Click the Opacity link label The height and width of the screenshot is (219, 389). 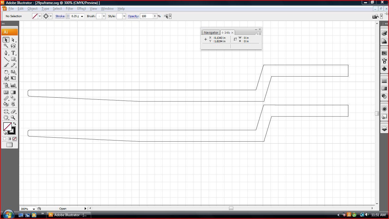point(133,16)
